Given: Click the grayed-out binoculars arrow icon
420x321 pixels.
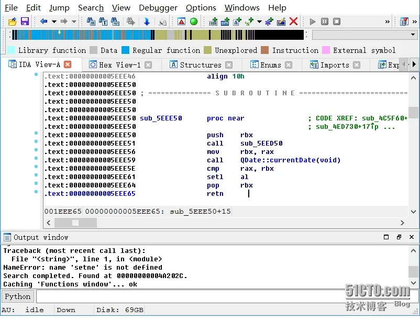Looking at the screenshot, I should 131,21.
